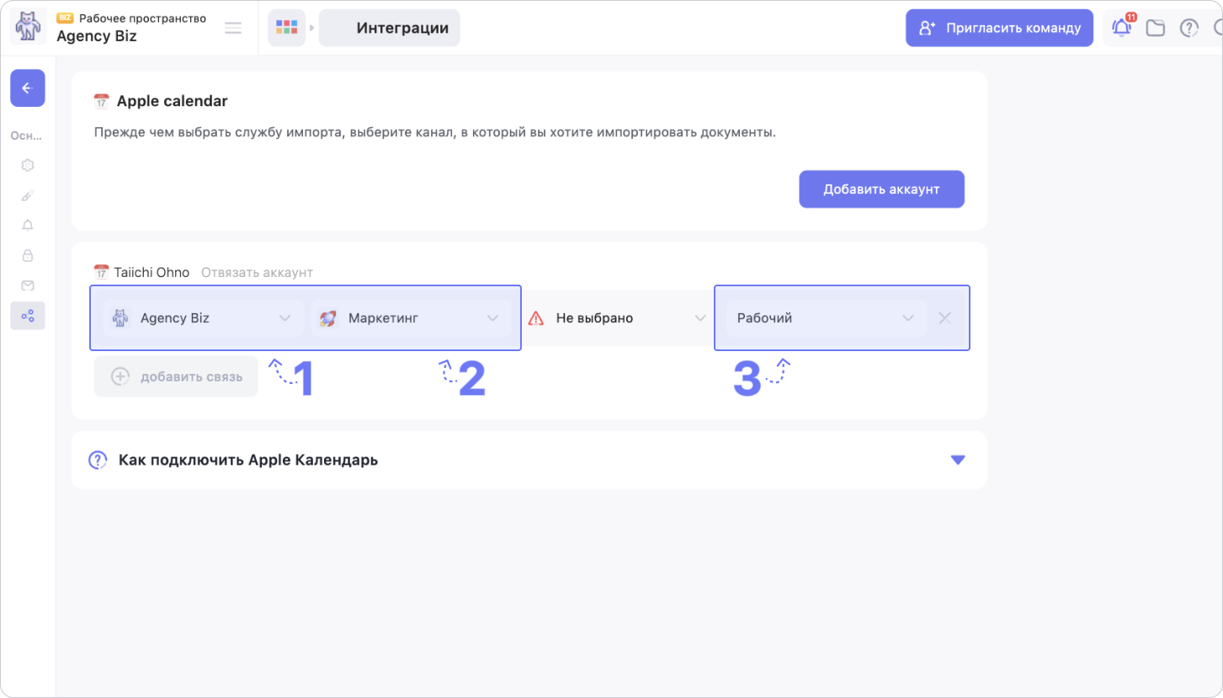This screenshot has width=1223, height=698.
Task: Click Отвязать аккаунт link
Action: tap(257, 273)
